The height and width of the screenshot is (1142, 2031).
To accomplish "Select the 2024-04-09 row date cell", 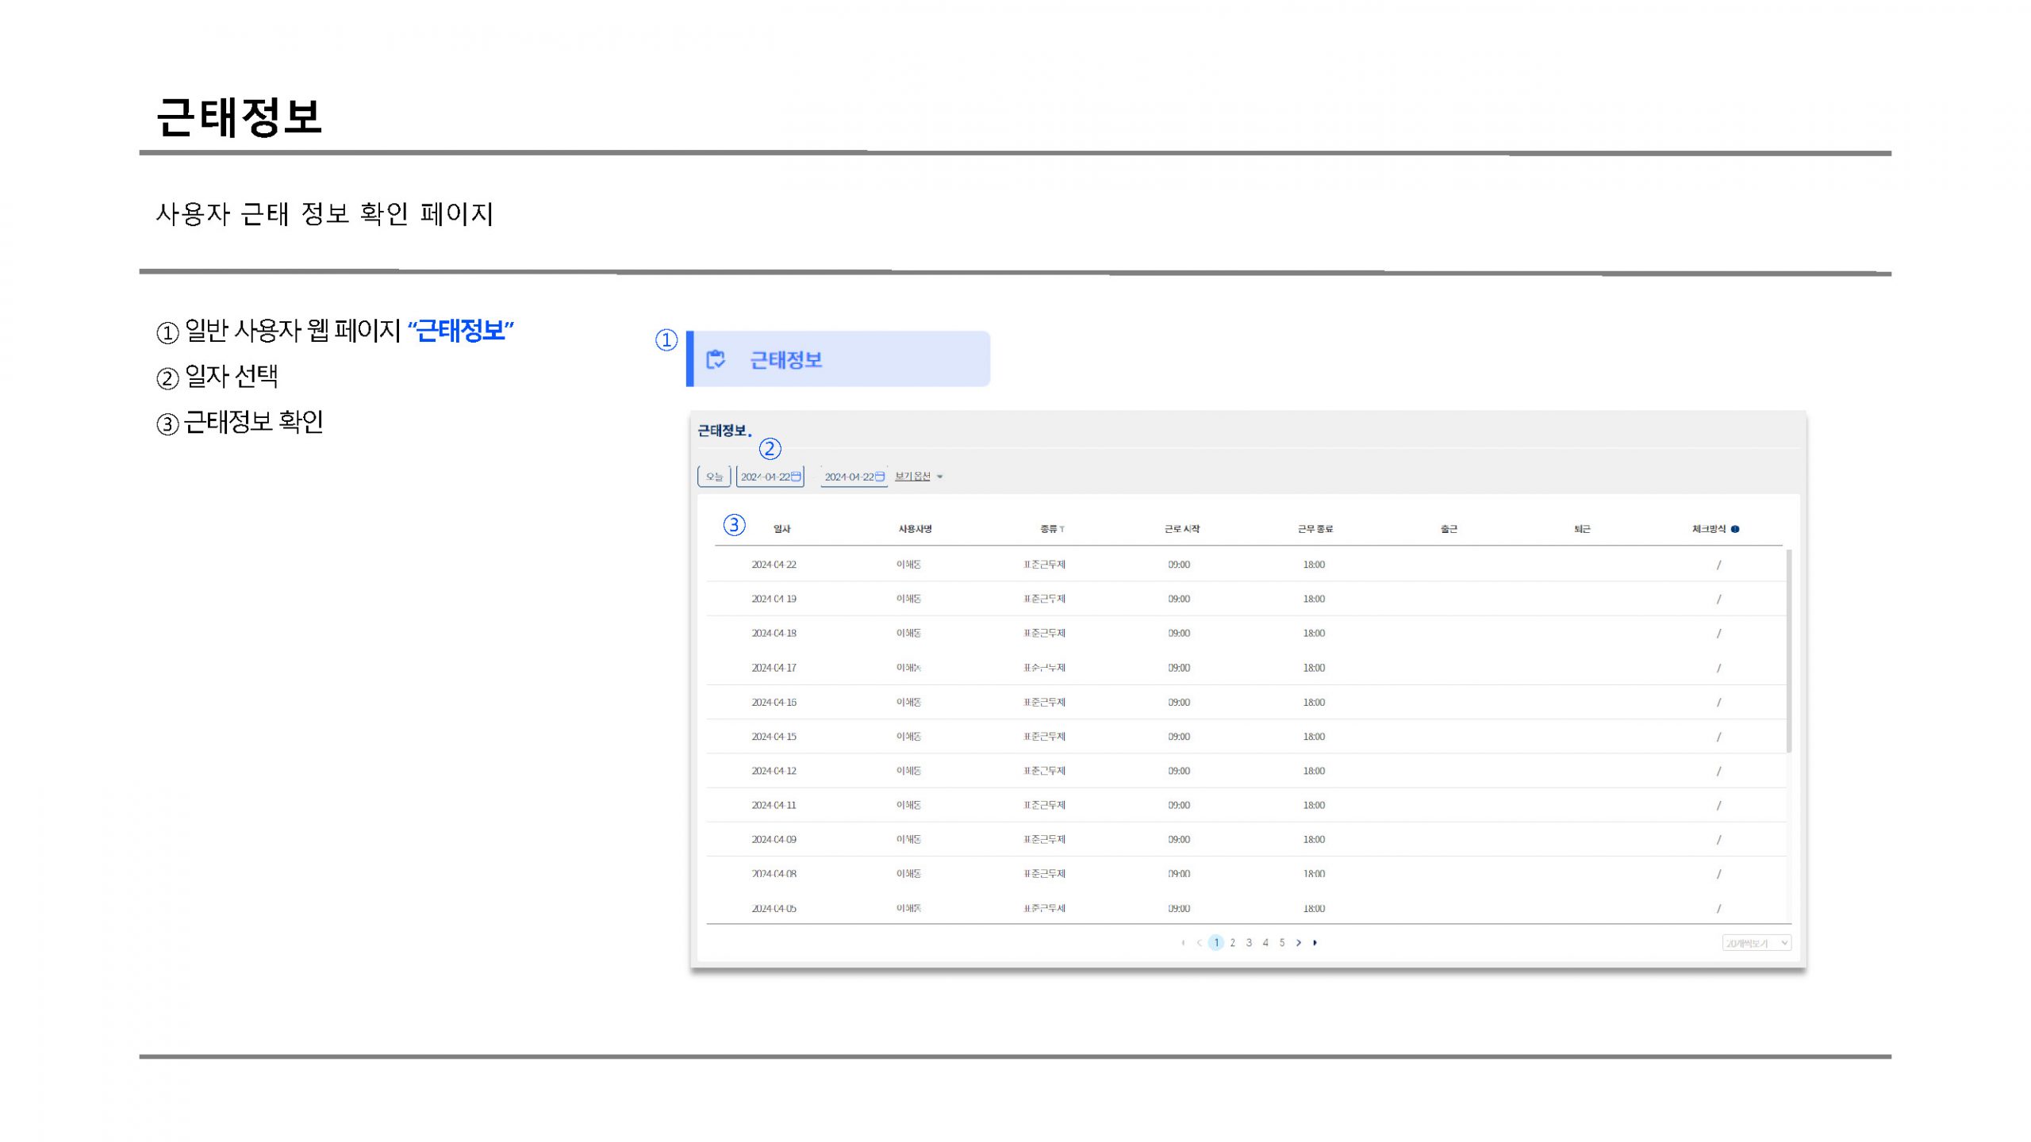I will (x=774, y=839).
